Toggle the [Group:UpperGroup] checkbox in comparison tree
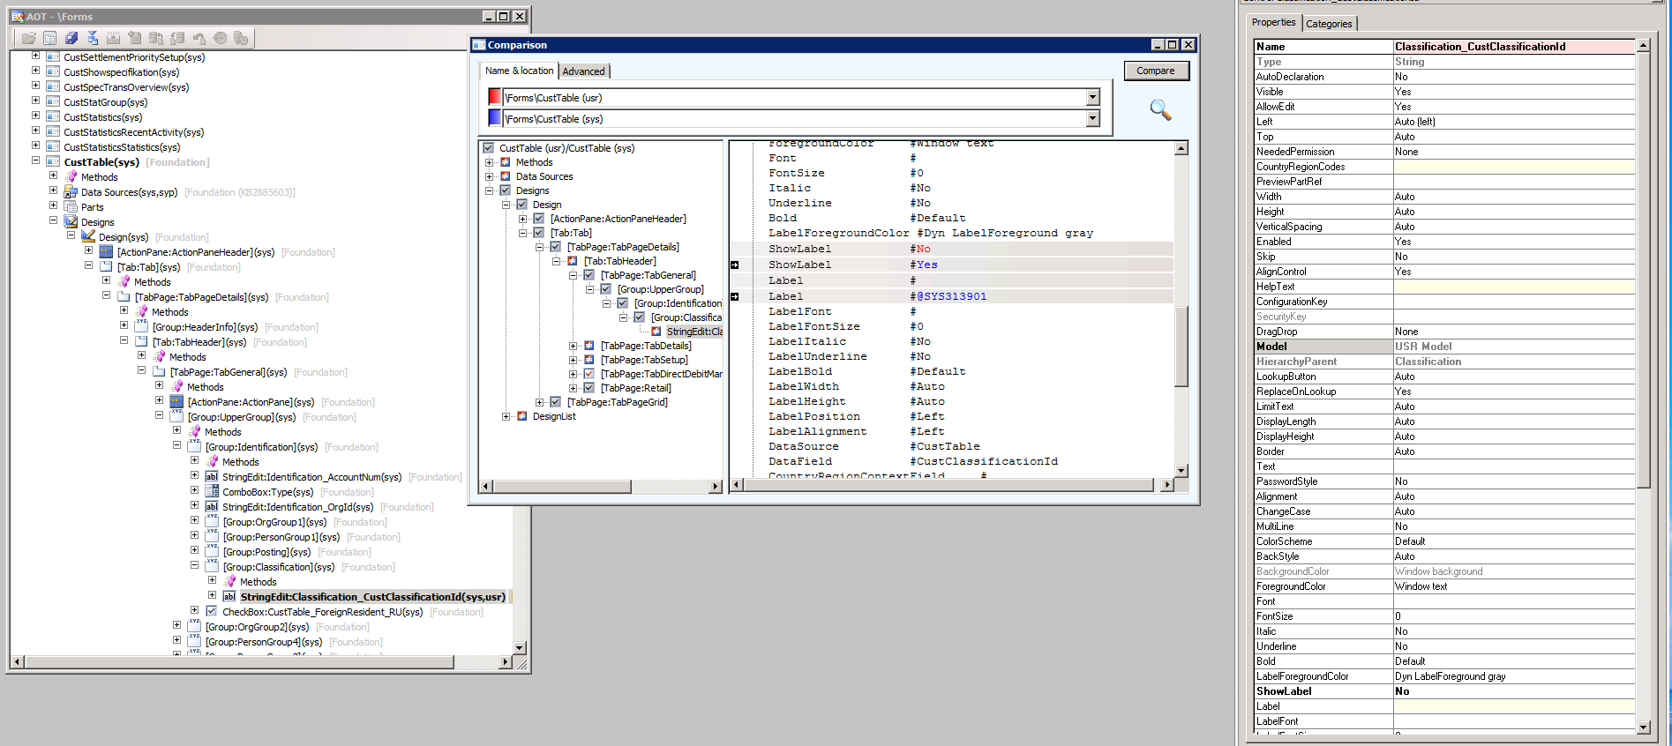Screen dimensions: 1672x746 (x=605, y=289)
